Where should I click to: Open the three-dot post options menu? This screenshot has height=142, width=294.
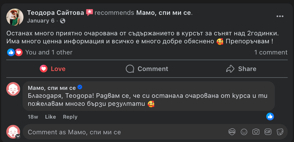(x=280, y=16)
